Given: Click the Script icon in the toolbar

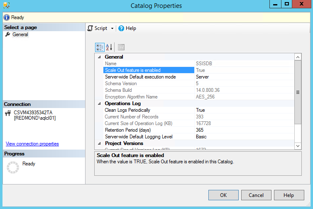Looking at the screenshot, I should pyautogui.click(x=90, y=28).
